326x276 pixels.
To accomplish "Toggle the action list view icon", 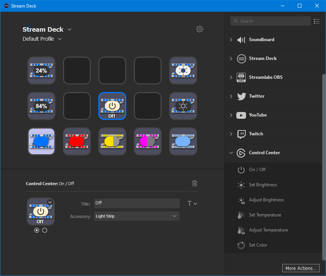I will (x=317, y=21).
